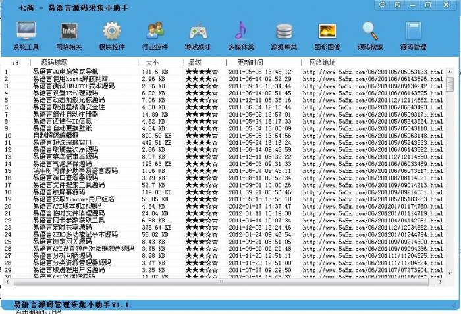This screenshot has height=314, width=461.
Task: Open the 源码搜索 magnifier icon
Action: pyautogui.click(x=370, y=30)
